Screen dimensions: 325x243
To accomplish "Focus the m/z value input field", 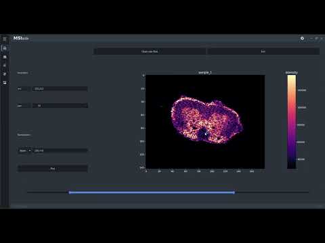I will click(x=60, y=88).
